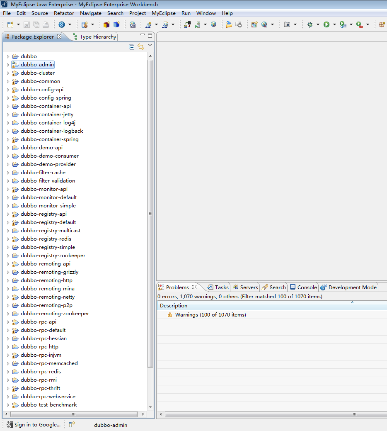Click the new EJB bean toolbar icon
The width and height of the screenshot is (387, 431).
85,25
